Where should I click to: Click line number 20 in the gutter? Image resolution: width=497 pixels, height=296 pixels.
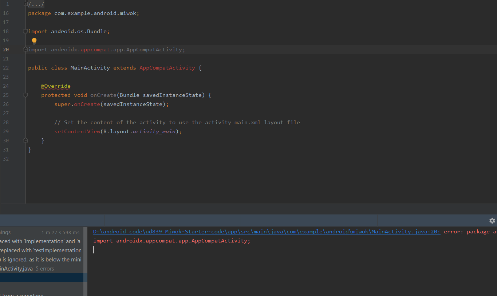point(6,50)
